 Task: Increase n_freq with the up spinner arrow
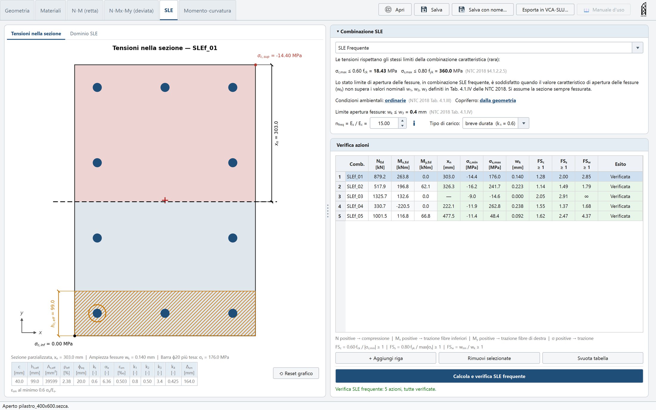[x=402, y=120]
